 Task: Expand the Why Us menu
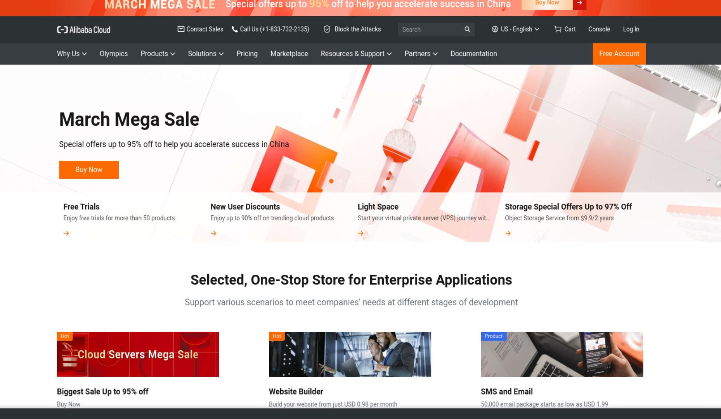pos(72,54)
